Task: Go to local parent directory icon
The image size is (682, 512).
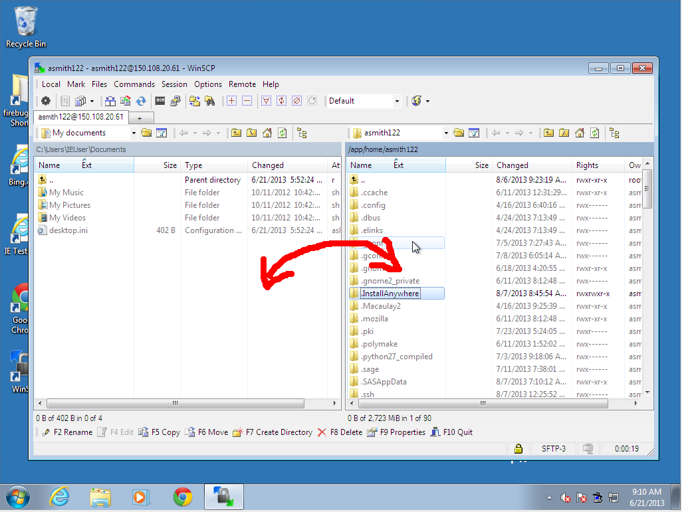Action: [236, 133]
